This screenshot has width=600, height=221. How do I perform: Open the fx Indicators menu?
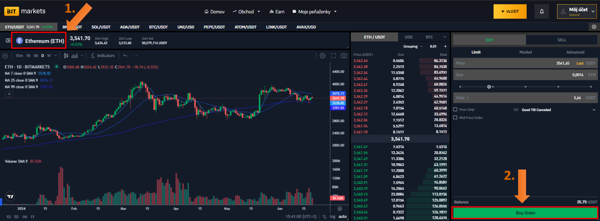[103, 56]
